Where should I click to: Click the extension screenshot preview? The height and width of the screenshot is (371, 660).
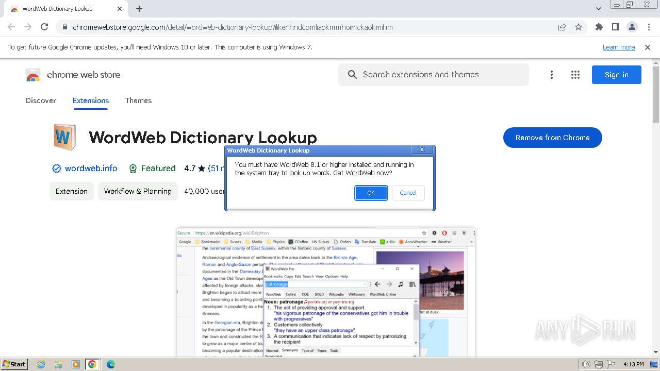(326, 292)
